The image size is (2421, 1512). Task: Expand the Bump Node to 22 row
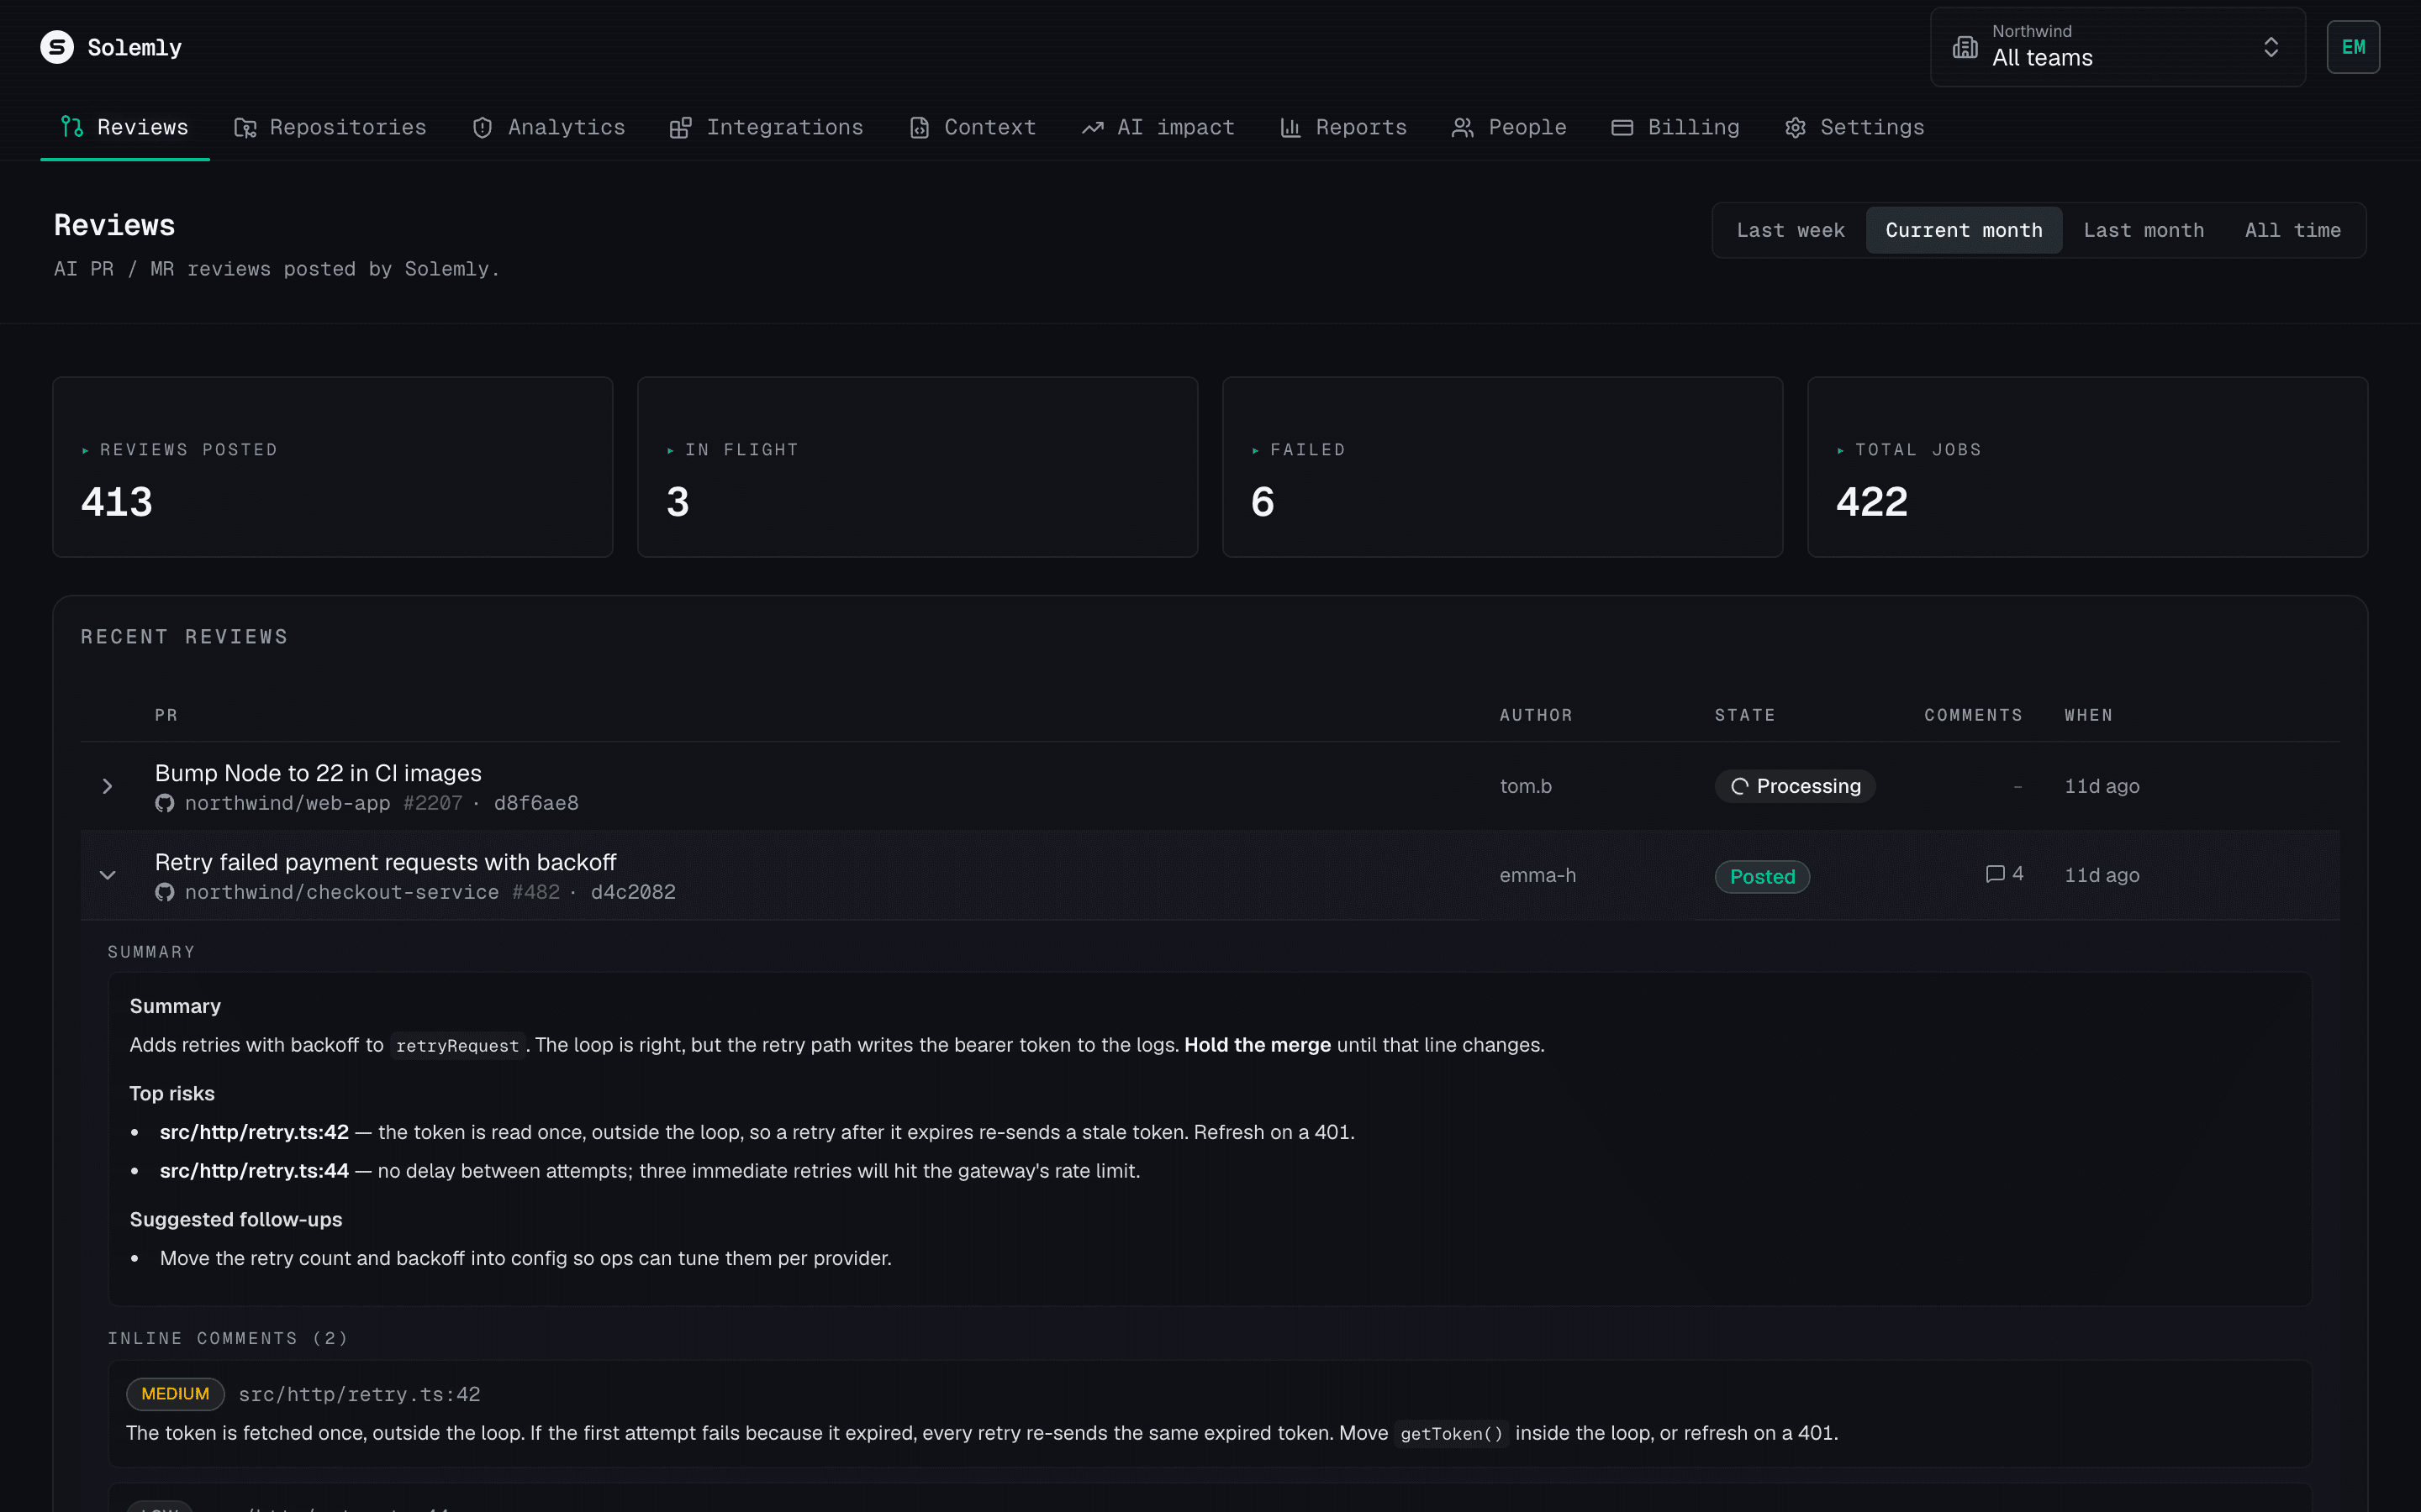(107, 786)
